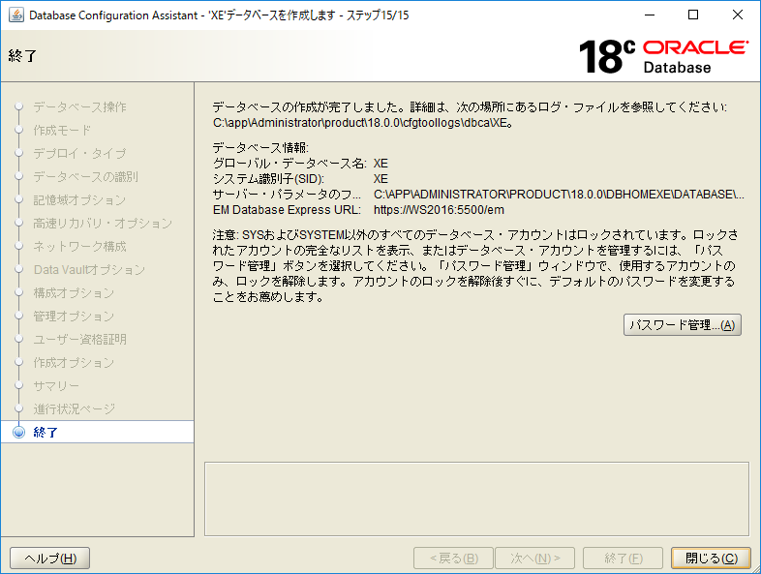Click the disabled 終了(F) finish button
The width and height of the screenshot is (761, 574).
pyautogui.click(x=624, y=558)
